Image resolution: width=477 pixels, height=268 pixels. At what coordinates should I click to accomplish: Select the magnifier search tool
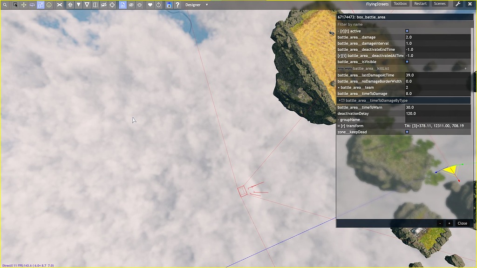coord(5,4)
